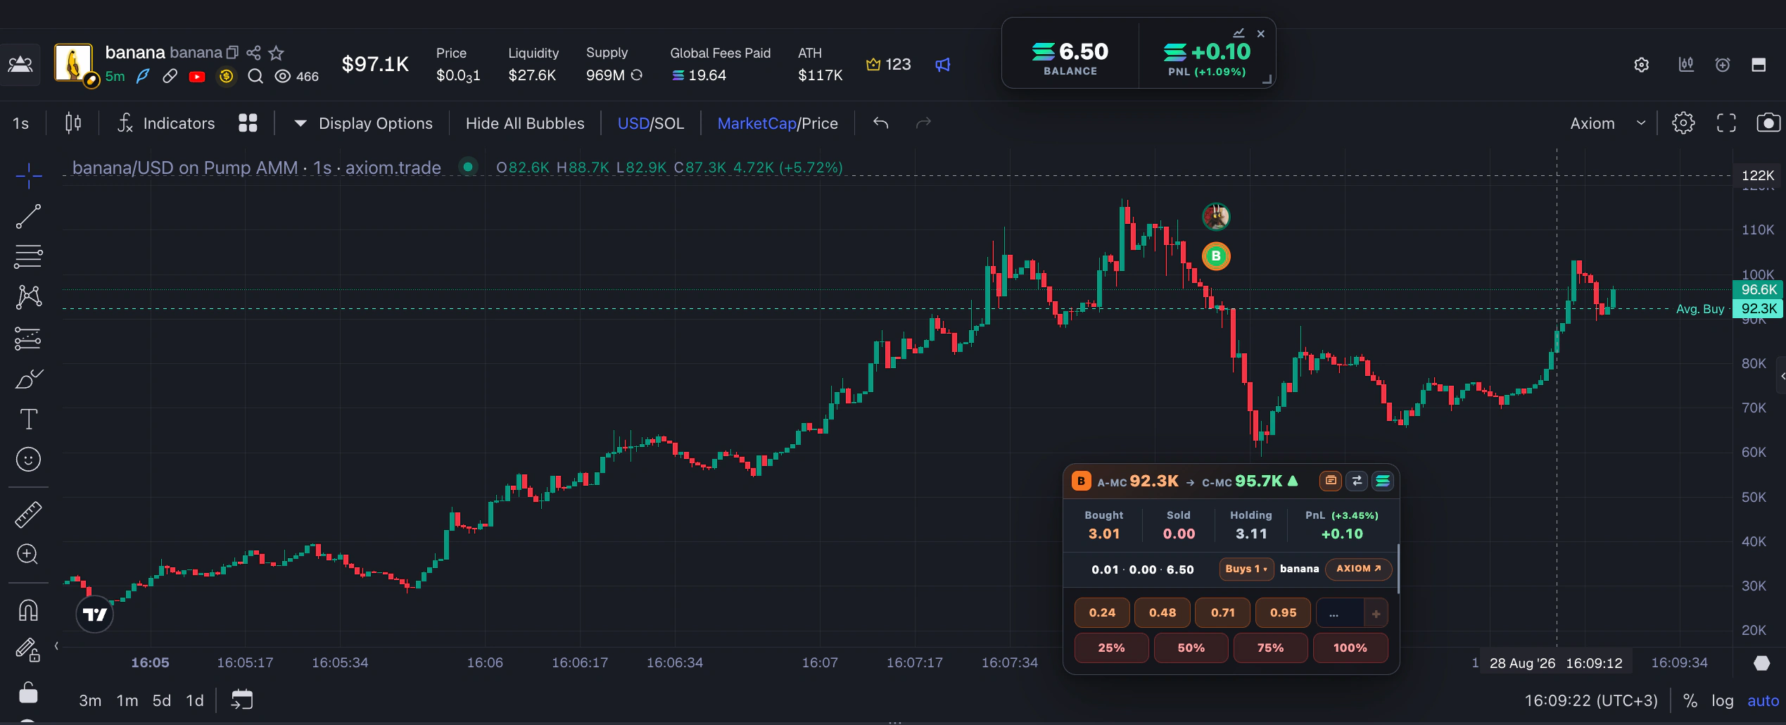1786x725 pixels.
Task: Enter fullscreen chart mode
Action: click(x=1726, y=123)
